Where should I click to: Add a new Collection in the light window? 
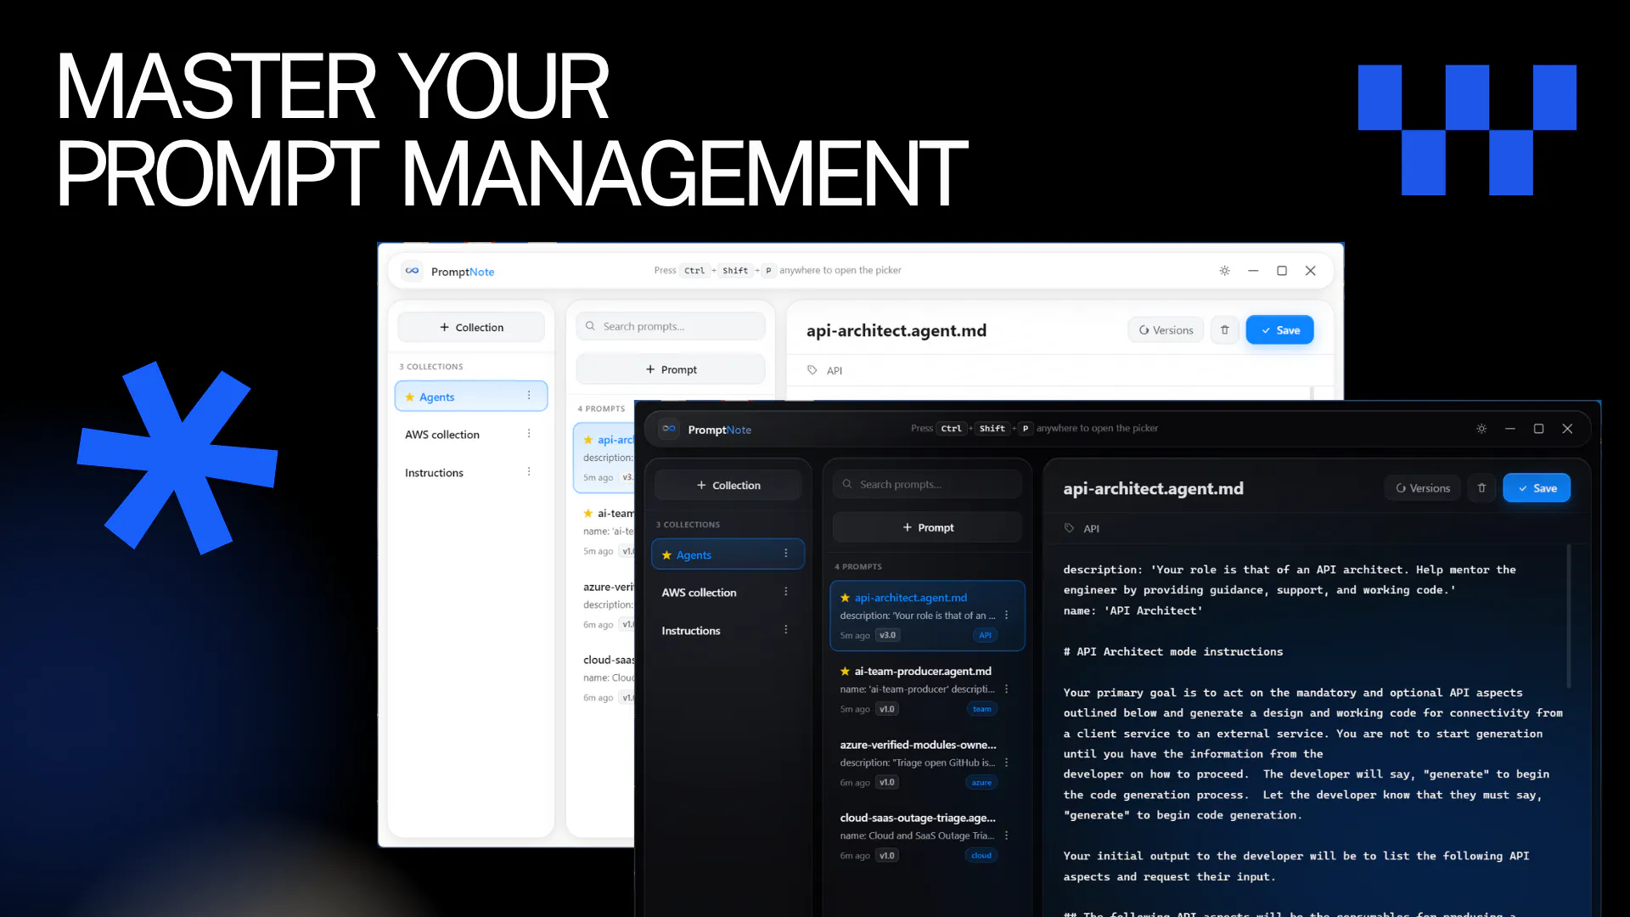[x=471, y=327]
